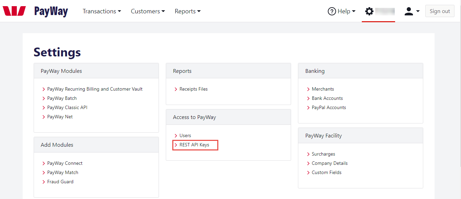Open PayWay Batch module
Image resolution: width=461 pixels, height=199 pixels.
click(62, 98)
